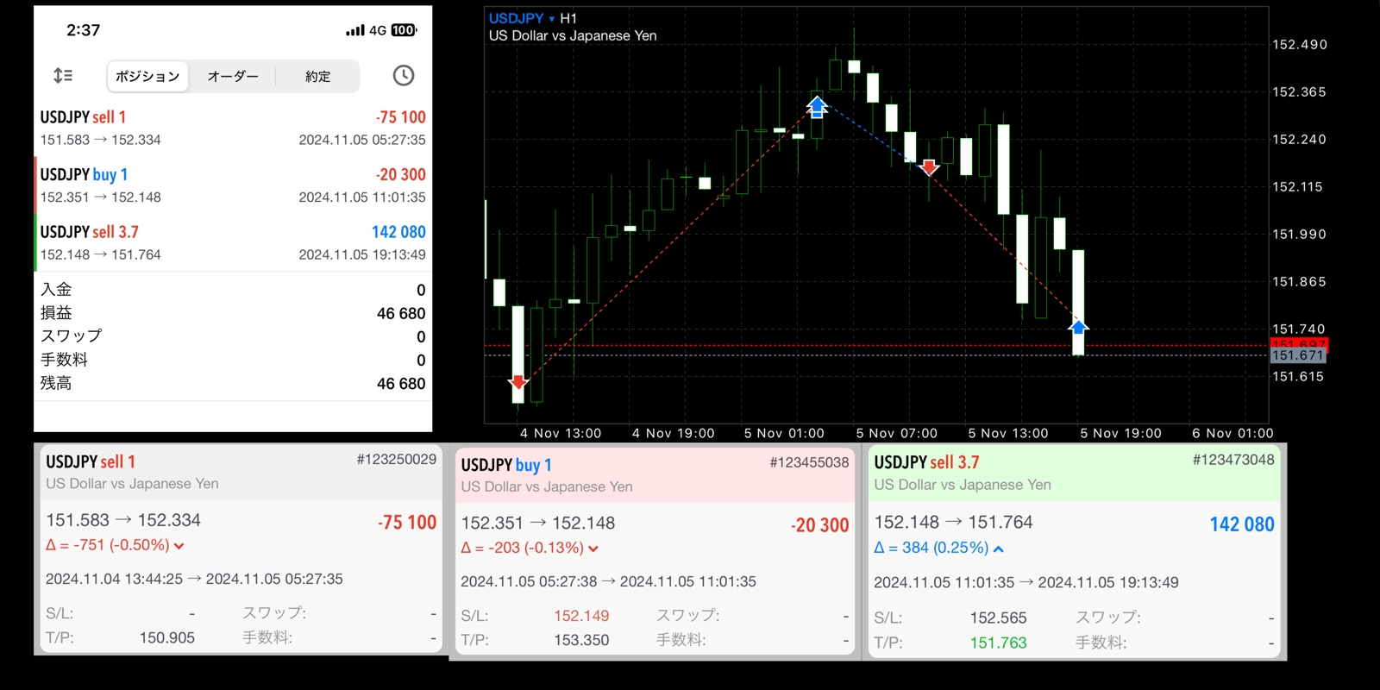Switch to the 約定 tab
This screenshot has height=690, width=1380.
click(x=317, y=76)
